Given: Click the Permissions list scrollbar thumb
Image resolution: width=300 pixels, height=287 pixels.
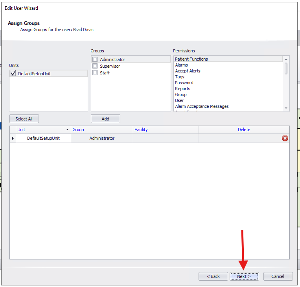Looking at the screenshot, I should pos(286,68).
